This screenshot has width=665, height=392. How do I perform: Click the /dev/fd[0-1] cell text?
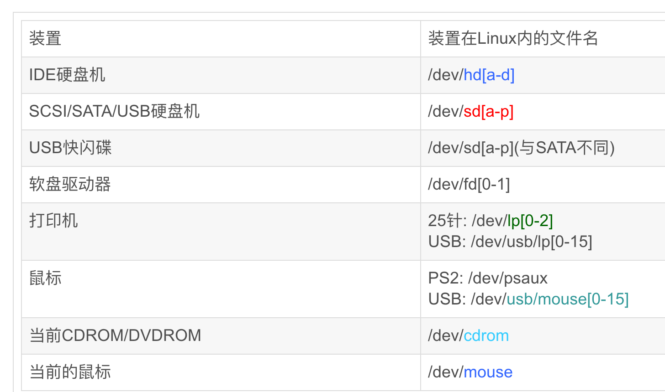[469, 184]
